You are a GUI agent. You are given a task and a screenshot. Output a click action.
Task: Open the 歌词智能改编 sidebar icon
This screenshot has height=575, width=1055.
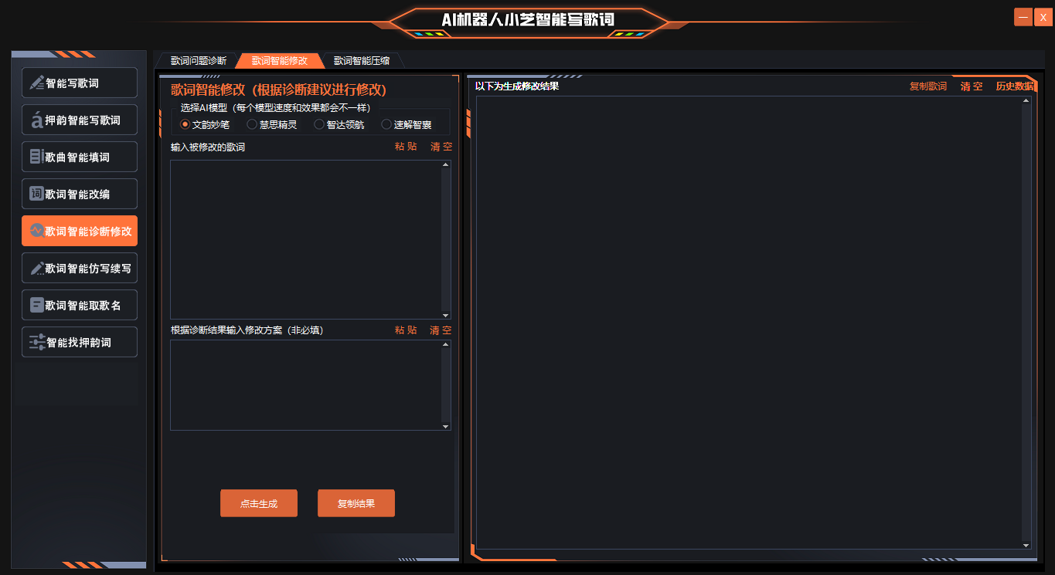(x=36, y=194)
